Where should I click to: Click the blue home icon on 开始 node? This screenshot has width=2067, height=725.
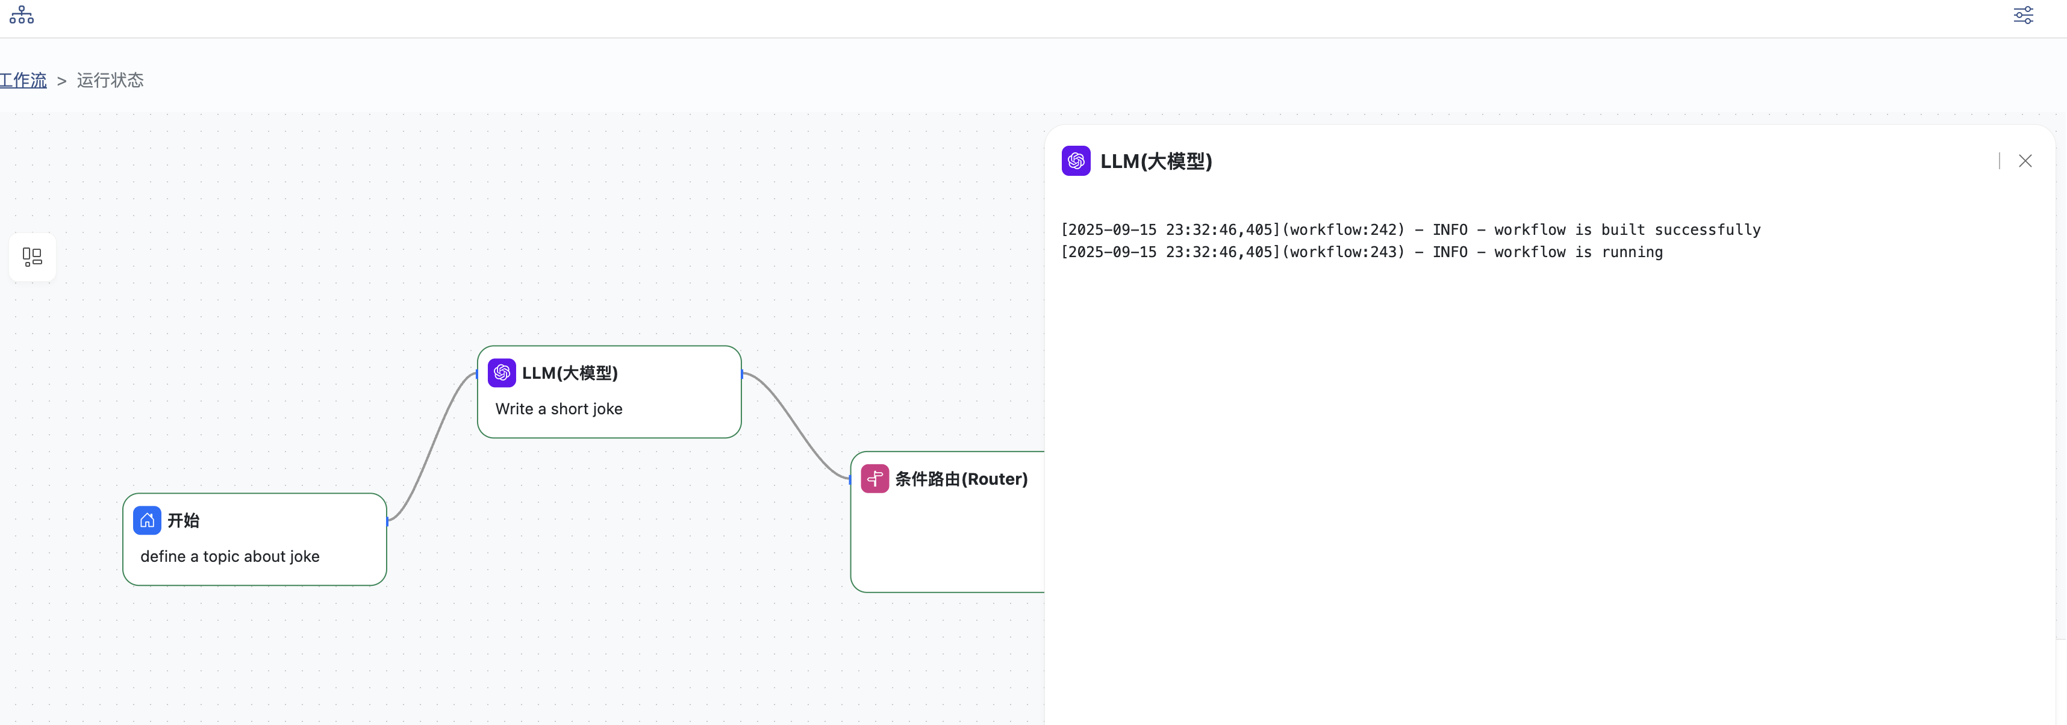[x=147, y=520]
